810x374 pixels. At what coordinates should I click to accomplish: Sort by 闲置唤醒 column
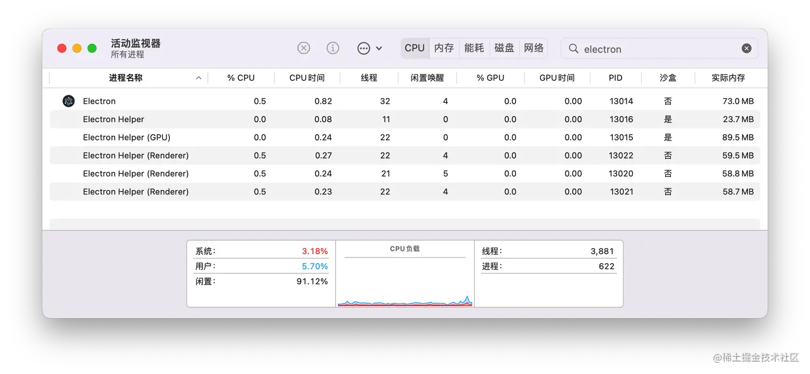click(x=427, y=78)
